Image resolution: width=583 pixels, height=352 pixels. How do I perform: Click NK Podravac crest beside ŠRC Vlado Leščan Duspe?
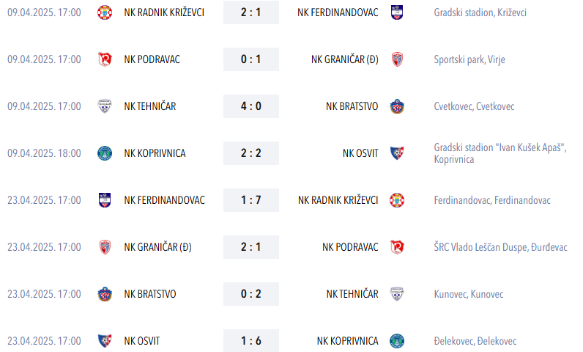pos(397,247)
